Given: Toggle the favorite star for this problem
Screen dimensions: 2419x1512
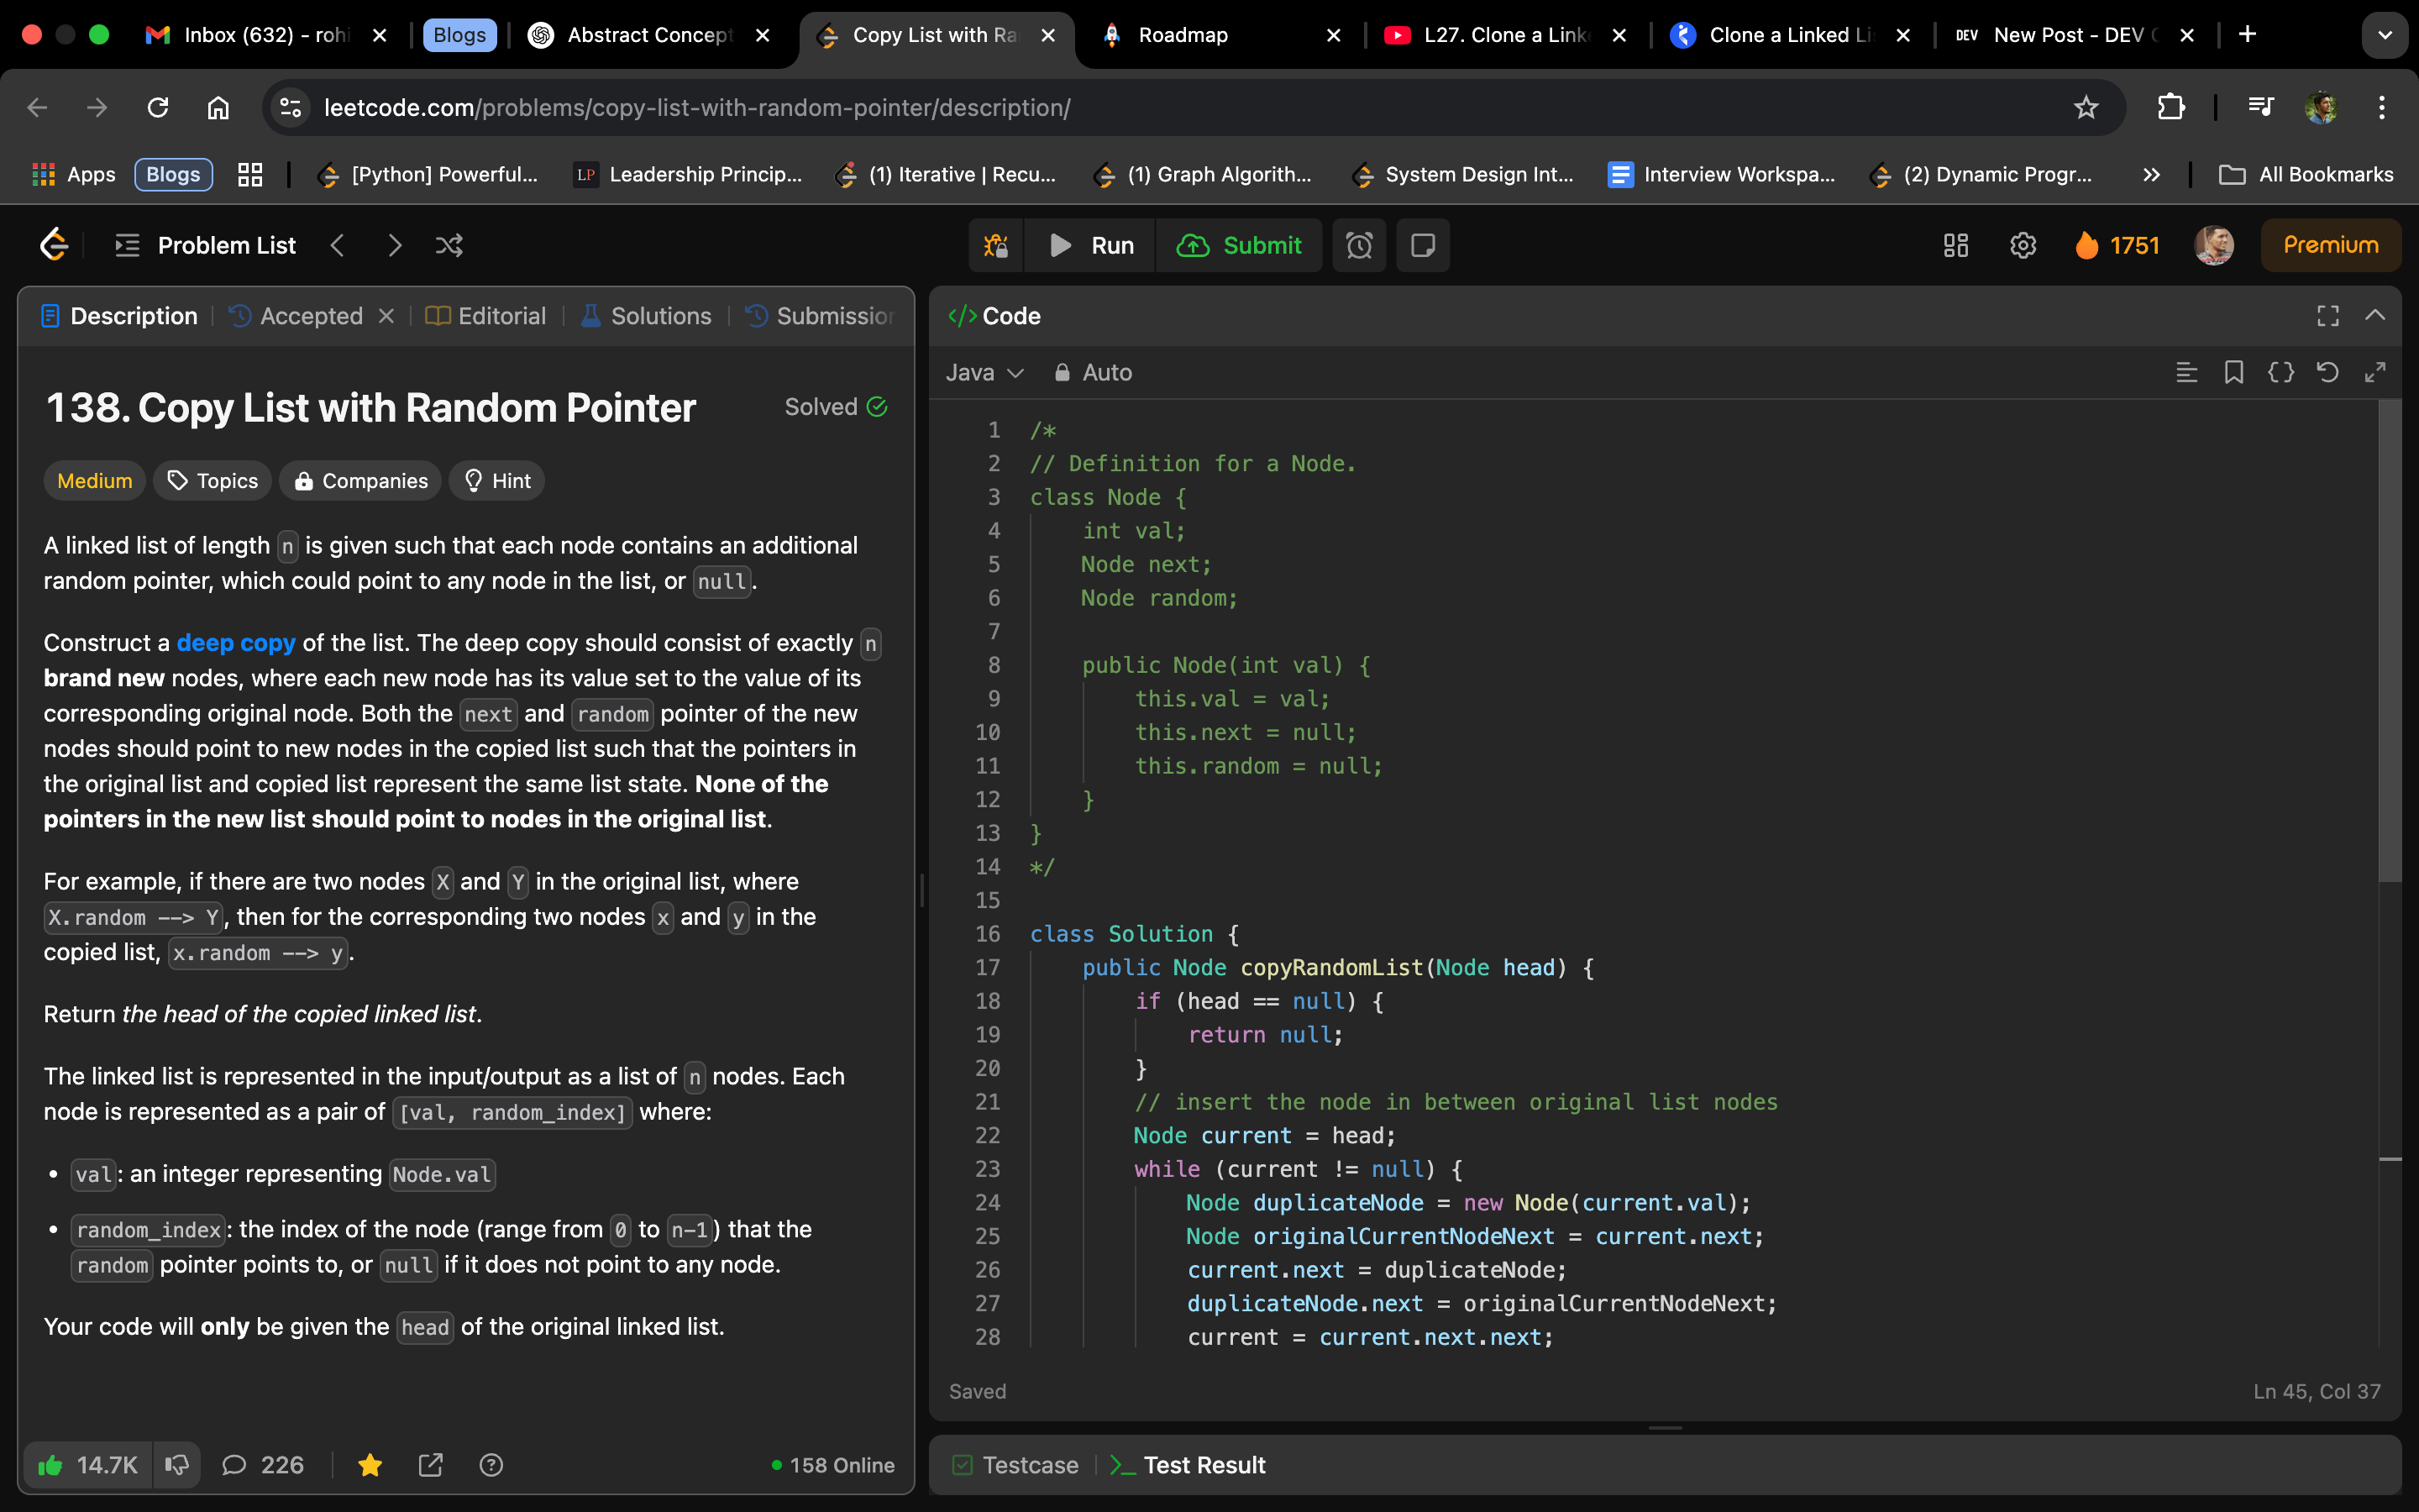Looking at the screenshot, I should (370, 1465).
